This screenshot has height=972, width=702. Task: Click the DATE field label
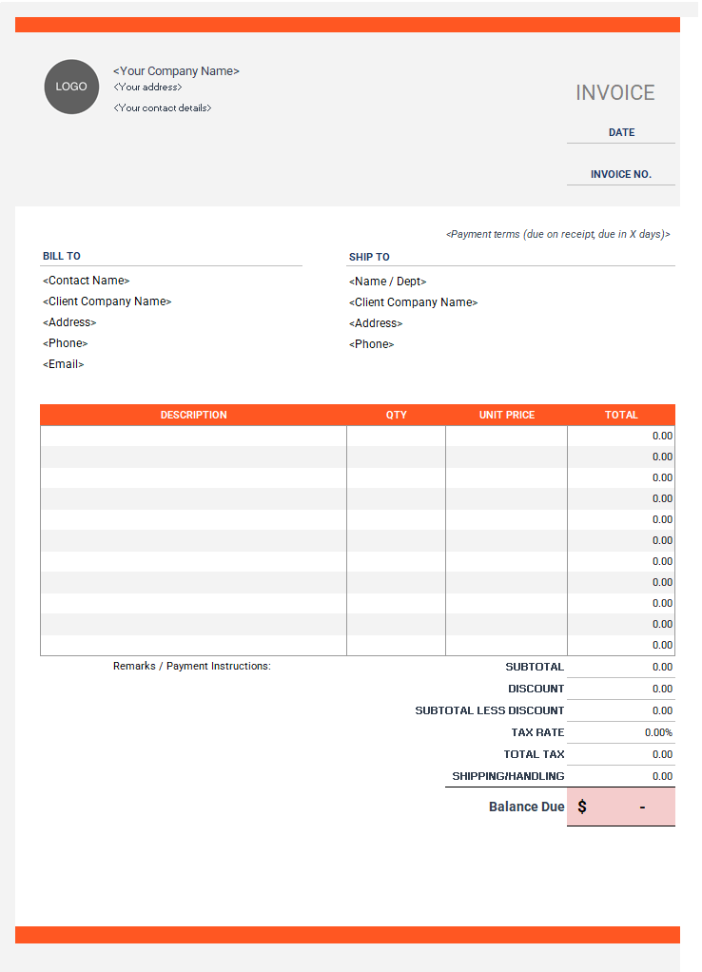click(x=621, y=132)
